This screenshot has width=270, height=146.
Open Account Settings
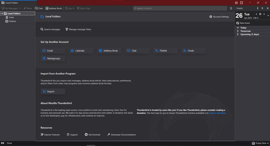(x=219, y=17)
